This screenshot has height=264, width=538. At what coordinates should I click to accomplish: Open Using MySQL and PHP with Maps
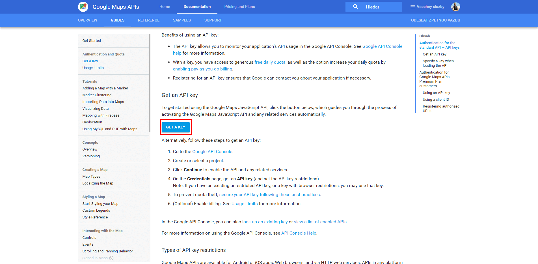coord(110,129)
